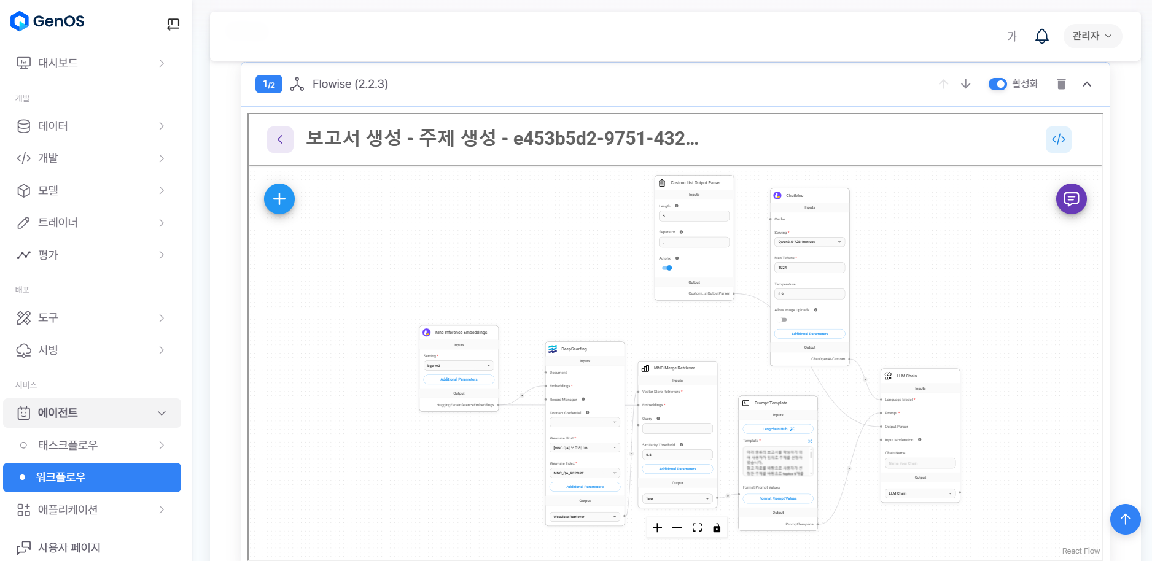Click the notification bell icon
This screenshot has width=1152, height=561.
pyautogui.click(x=1041, y=36)
